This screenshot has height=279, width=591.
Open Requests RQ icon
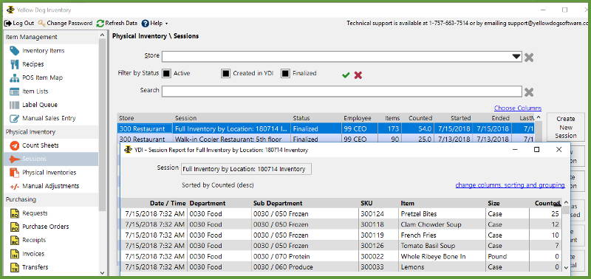14,213
